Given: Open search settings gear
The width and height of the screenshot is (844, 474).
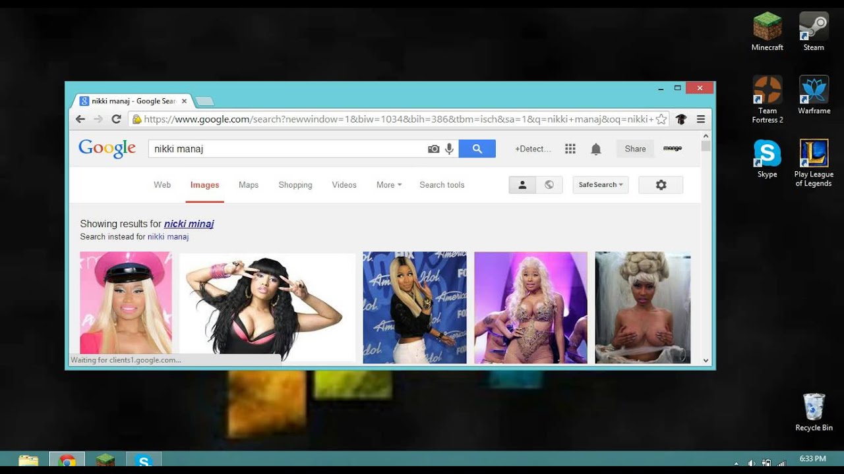Looking at the screenshot, I should pos(661,185).
